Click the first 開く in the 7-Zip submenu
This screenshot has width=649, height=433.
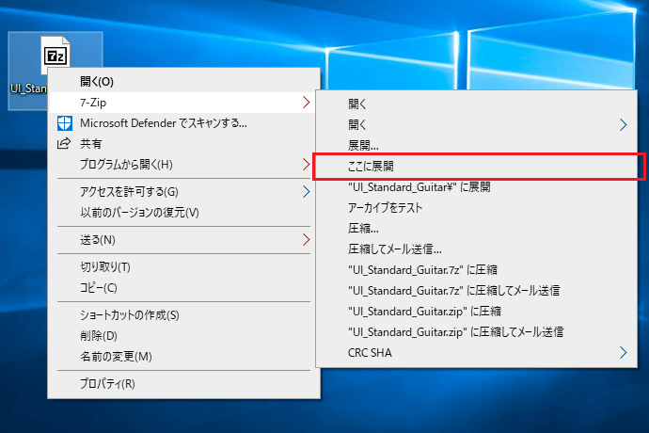(476, 104)
